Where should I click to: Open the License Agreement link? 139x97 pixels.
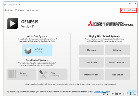tap(102, 92)
